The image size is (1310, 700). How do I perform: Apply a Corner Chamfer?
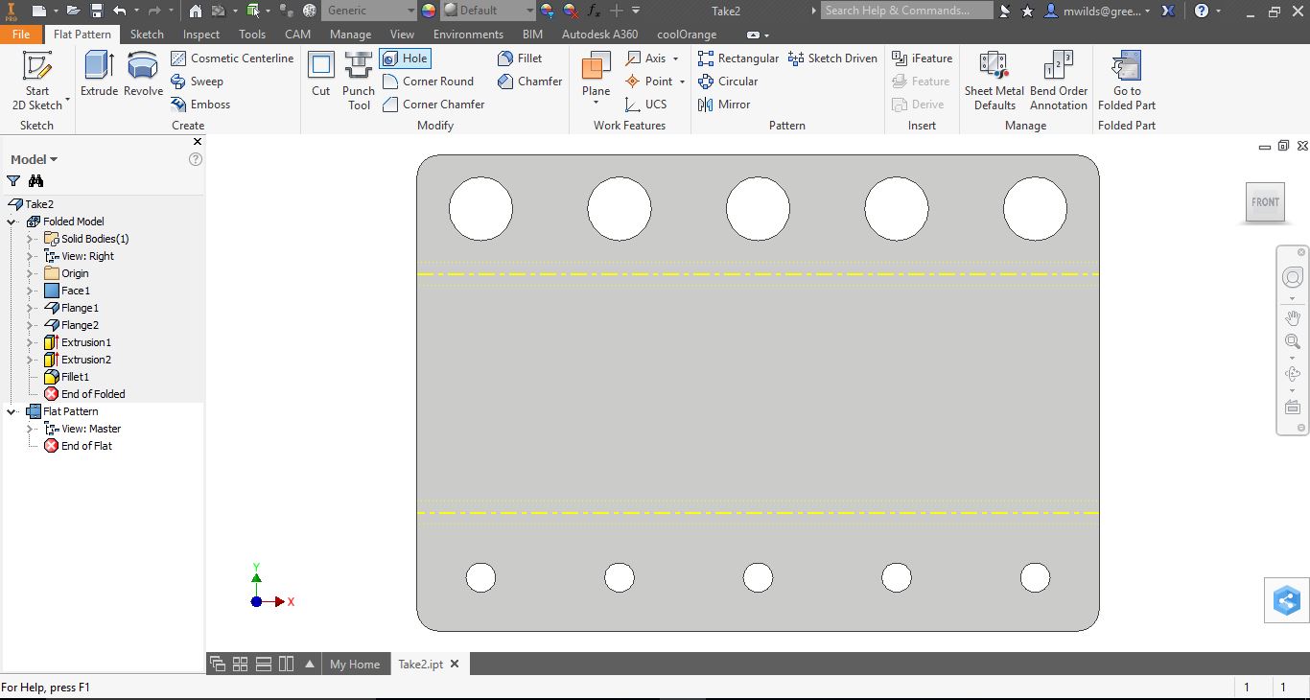coord(433,105)
